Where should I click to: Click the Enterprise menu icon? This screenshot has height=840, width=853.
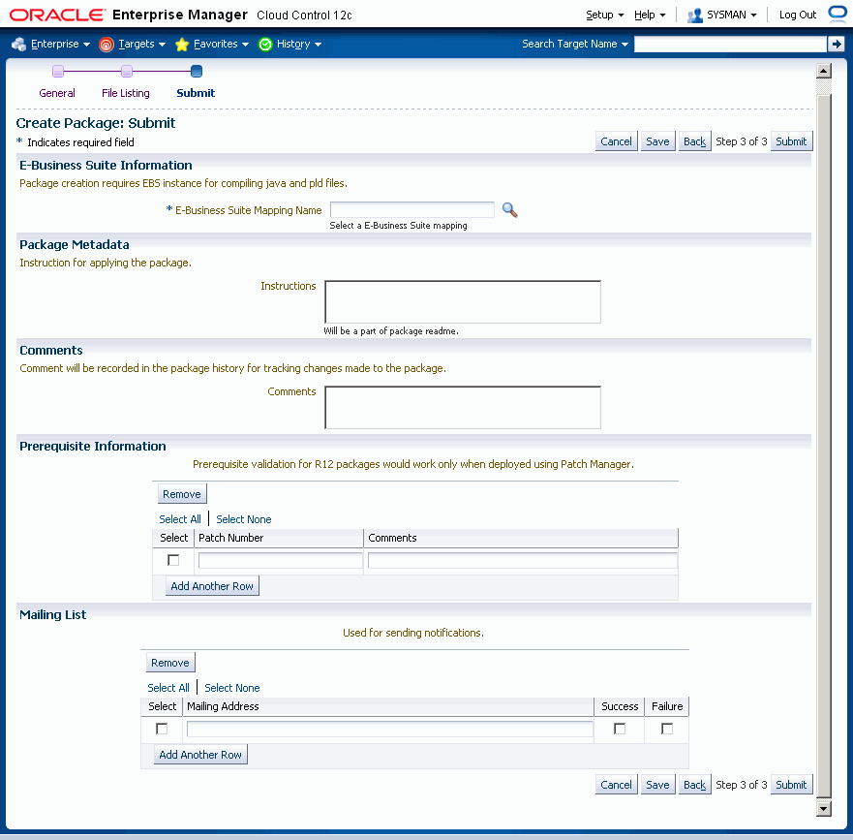19,45
